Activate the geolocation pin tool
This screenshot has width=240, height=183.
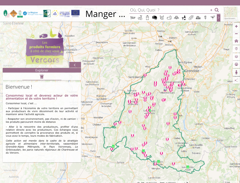236,49
